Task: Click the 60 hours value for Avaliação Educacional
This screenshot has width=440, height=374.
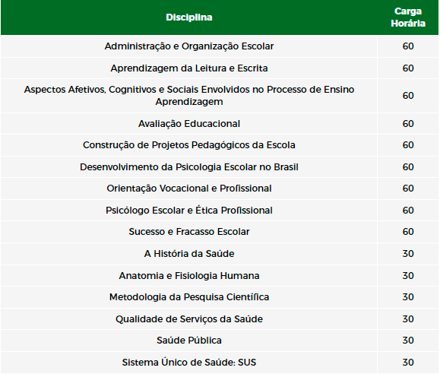Action: (408, 124)
